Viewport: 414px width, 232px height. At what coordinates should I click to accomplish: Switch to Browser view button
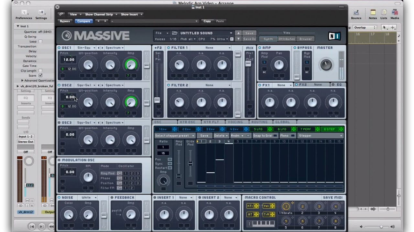coord(305,39)
